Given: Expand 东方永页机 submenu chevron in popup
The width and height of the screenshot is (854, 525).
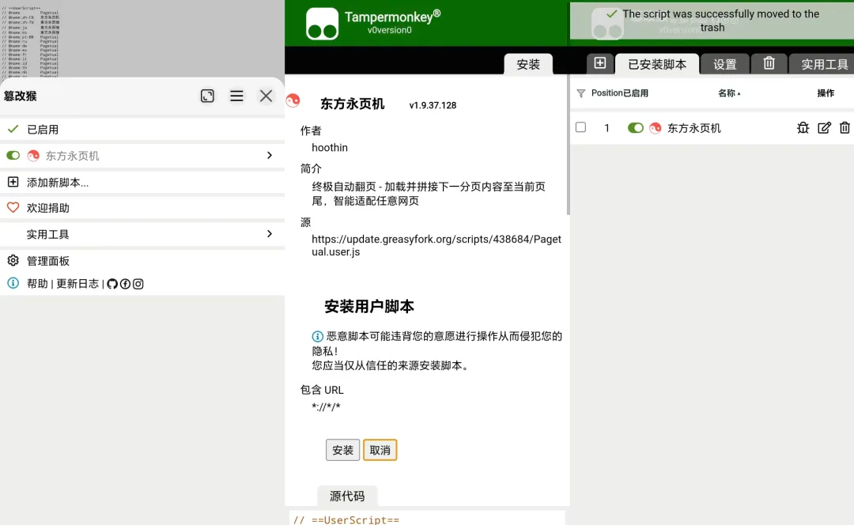Looking at the screenshot, I should point(270,156).
